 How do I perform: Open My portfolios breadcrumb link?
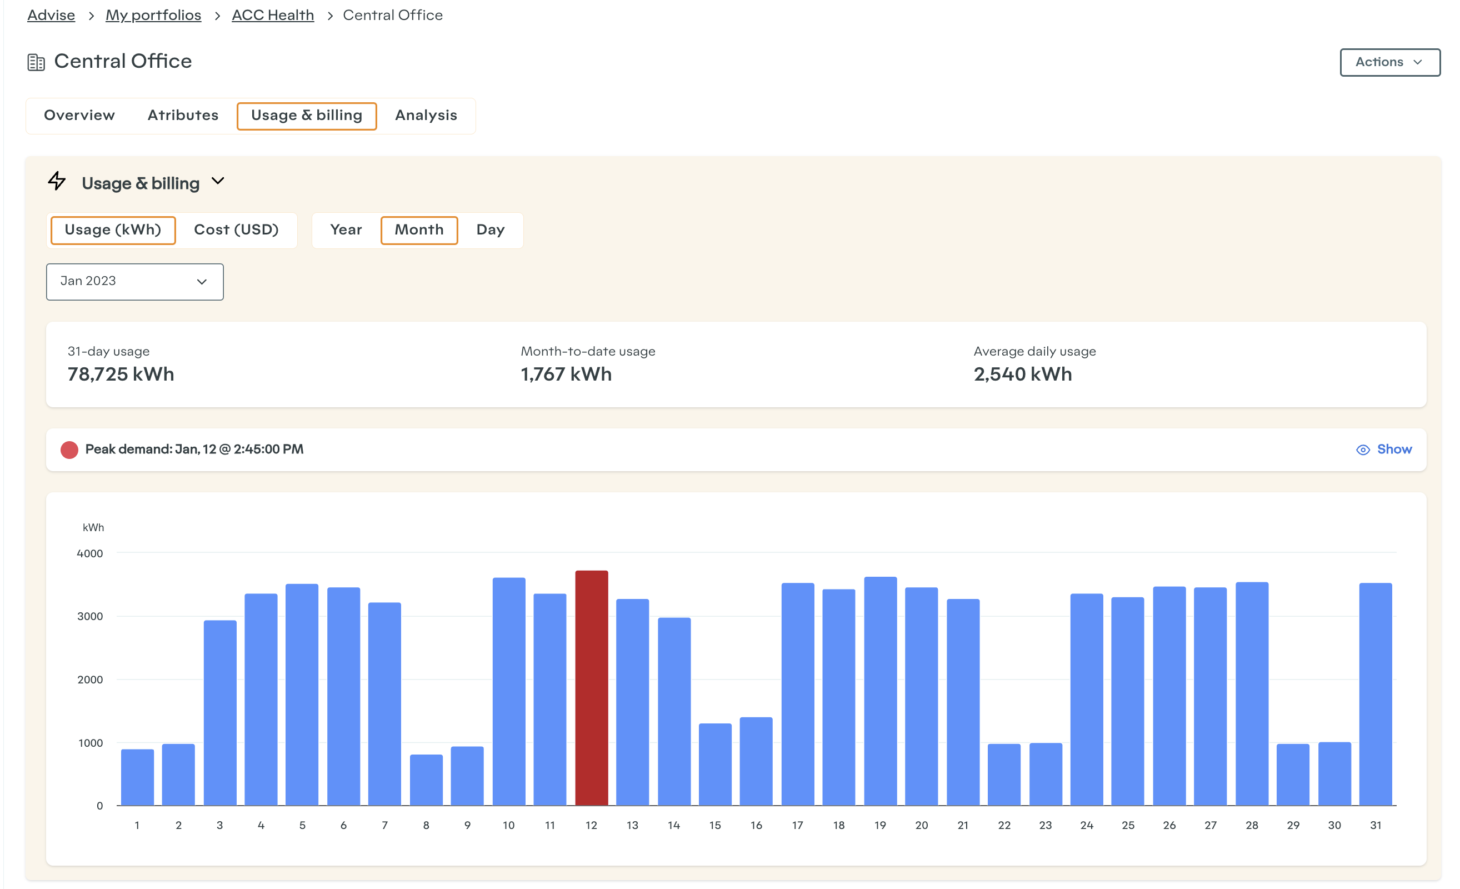(153, 16)
